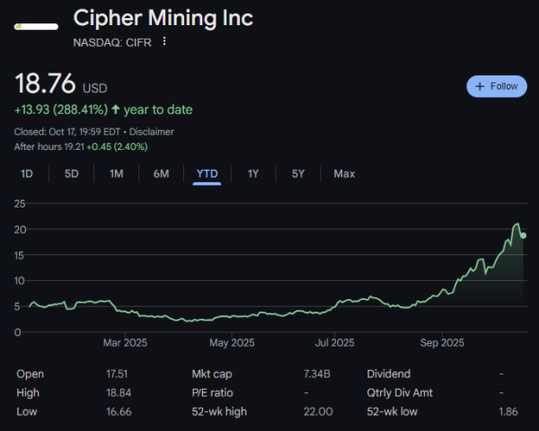539x431 pixels.
Task: Click the Sep 2025 axis label
Action: click(x=442, y=342)
